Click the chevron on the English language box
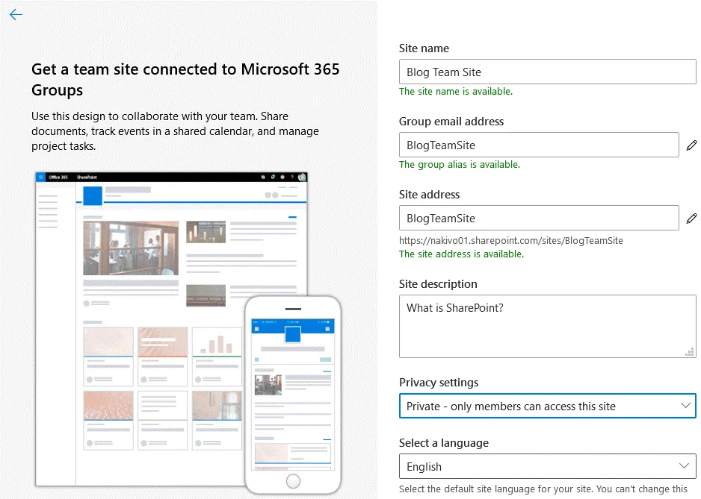This screenshot has width=701, height=499. tap(684, 466)
